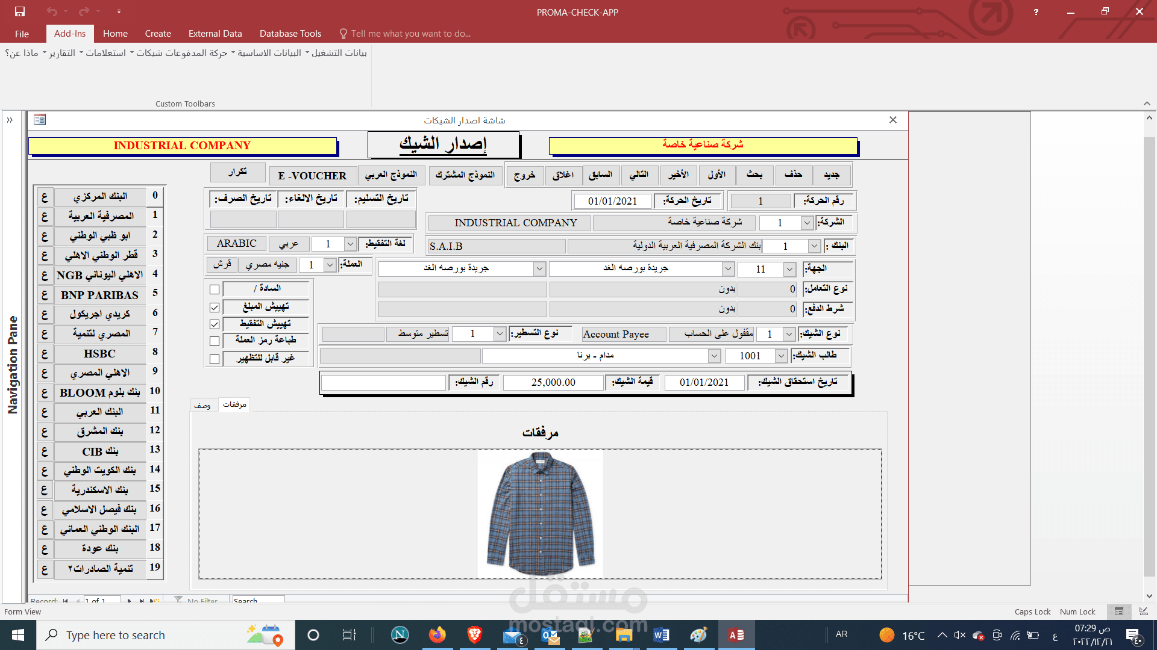This screenshot has height=650, width=1157.
Task: Open the External Data tab
Action: [x=215, y=34]
